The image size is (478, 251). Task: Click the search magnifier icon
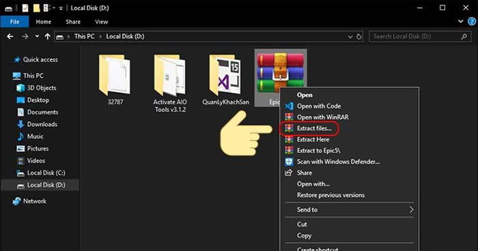pyautogui.click(x=464, y=37)
